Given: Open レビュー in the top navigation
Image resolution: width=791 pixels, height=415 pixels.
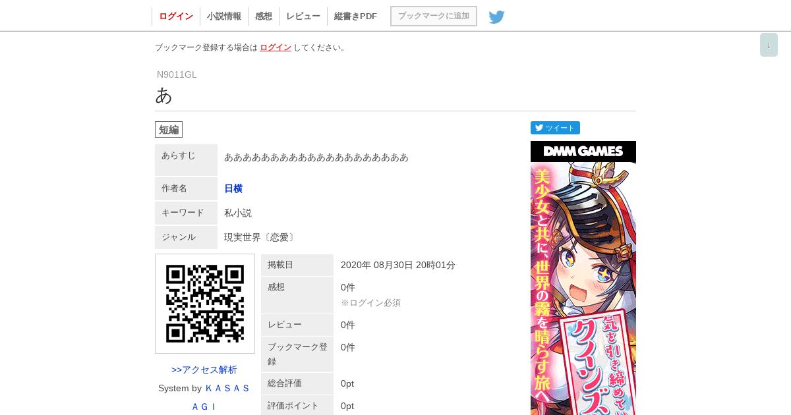Looking at the screenshot, I should pyautogui.click(x=303, y=16).
